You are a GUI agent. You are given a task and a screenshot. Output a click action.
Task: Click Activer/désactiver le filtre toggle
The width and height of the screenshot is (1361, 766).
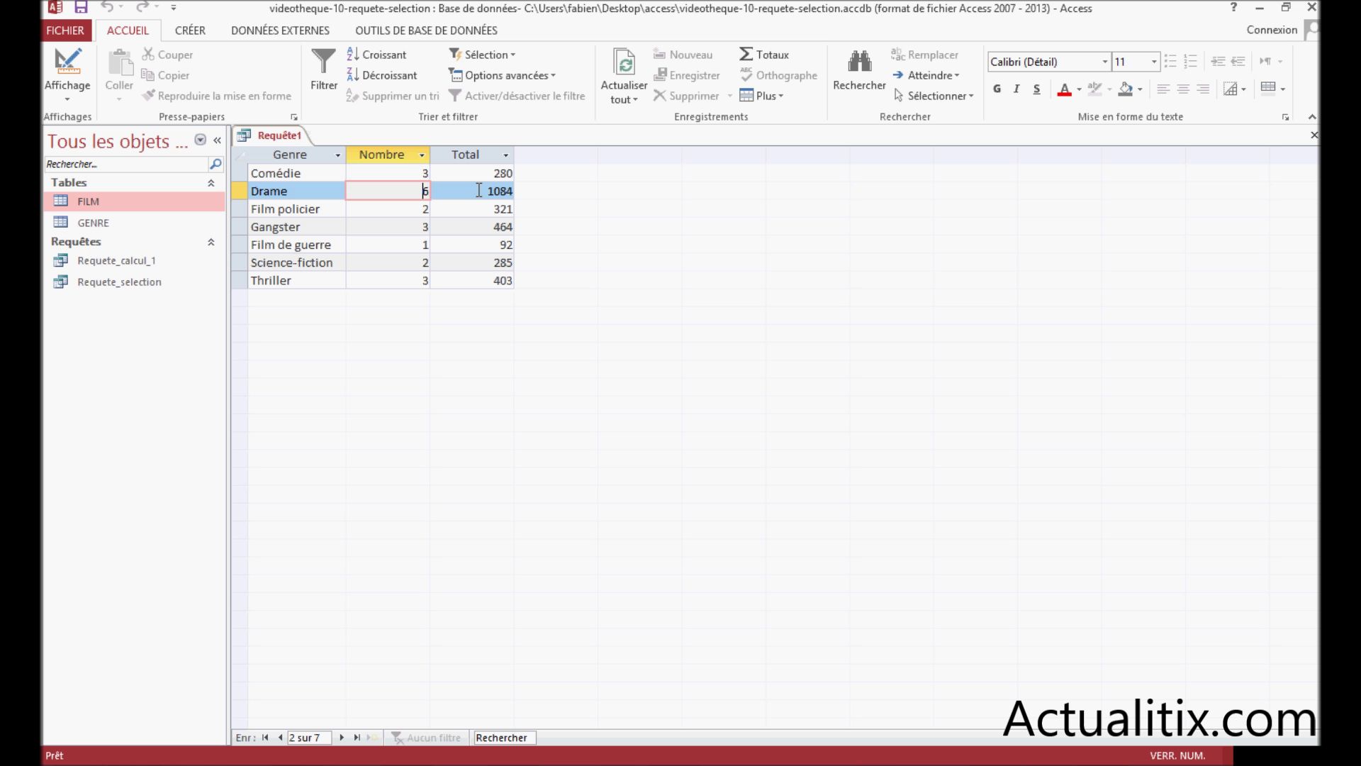point(517,96)
